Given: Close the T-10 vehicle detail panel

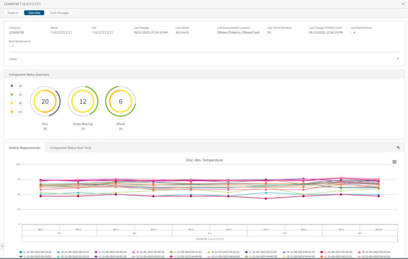Looking at the screenshot, I should point(403,4).
